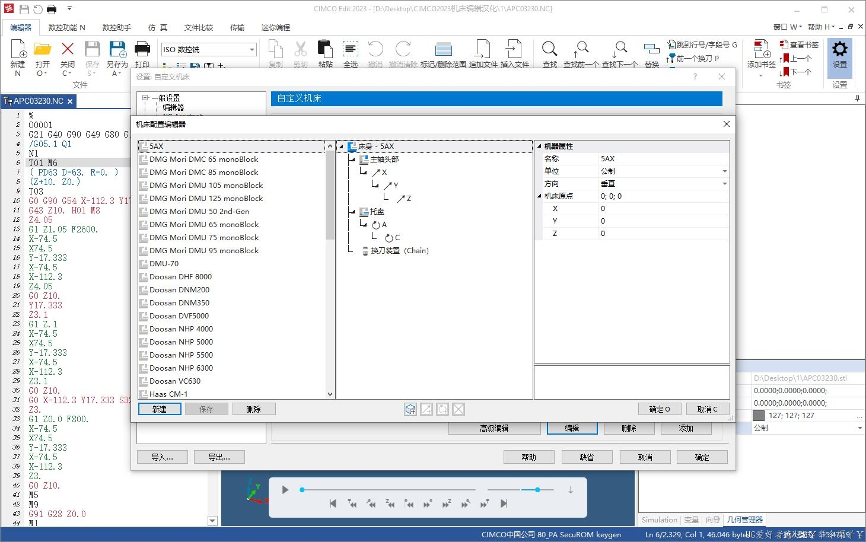Click the add rotary axis icon
Screen dimensions: 866x542
(x=442, y=409)
